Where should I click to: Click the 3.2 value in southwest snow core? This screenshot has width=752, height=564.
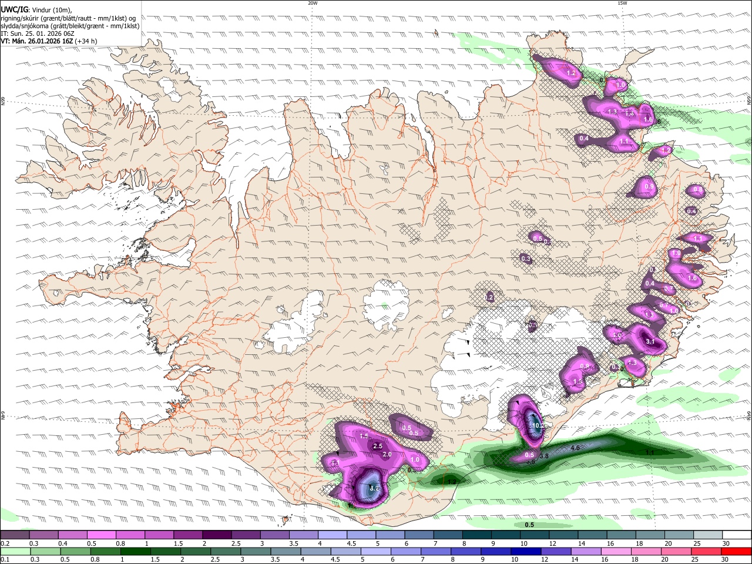tap(374, 488)
